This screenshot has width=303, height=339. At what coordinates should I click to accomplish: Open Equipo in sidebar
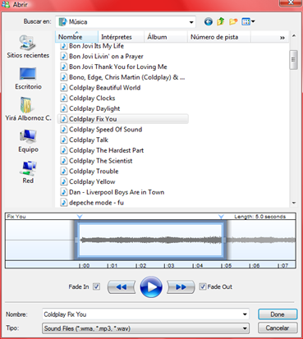click(28, 141)
